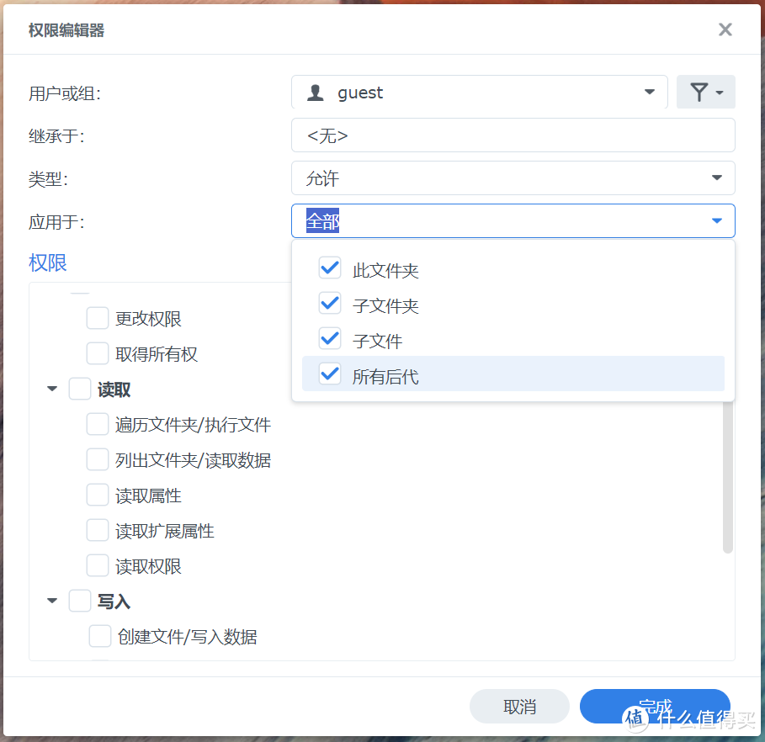This screenshot has width=765, height=742.
Task: Check the 读取 parent checkbox
Action: (x=80, y=389)
